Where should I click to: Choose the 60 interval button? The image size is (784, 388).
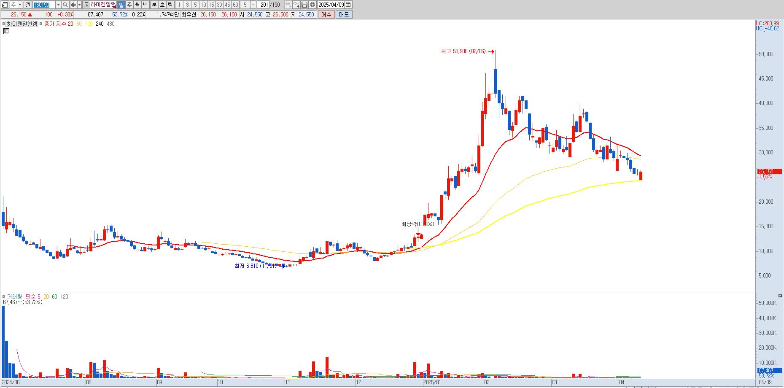(x=235, y=5)
